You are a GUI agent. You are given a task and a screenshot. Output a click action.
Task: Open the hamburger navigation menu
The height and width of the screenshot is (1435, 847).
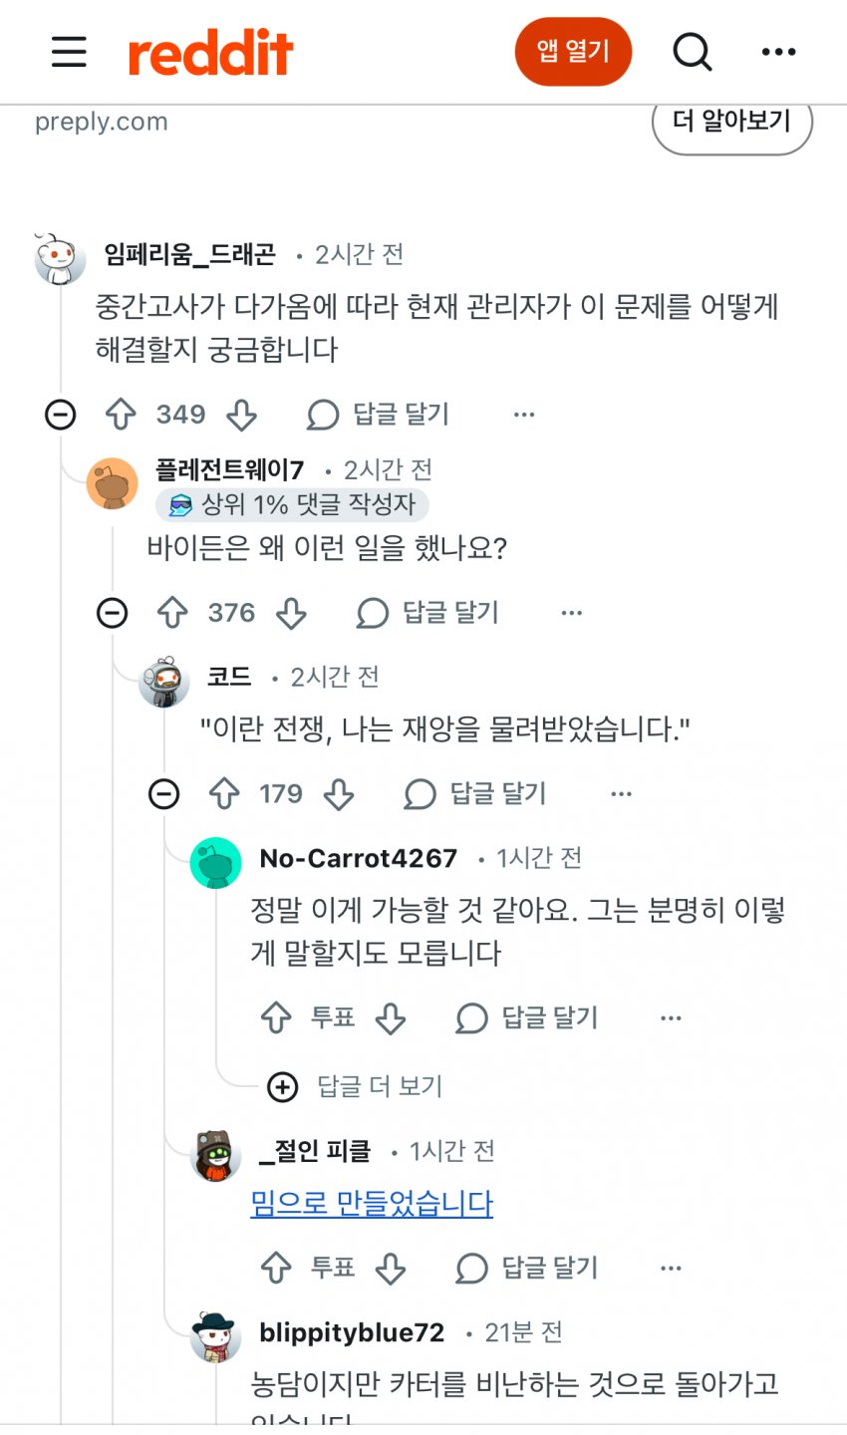click(x=69, y=52)
